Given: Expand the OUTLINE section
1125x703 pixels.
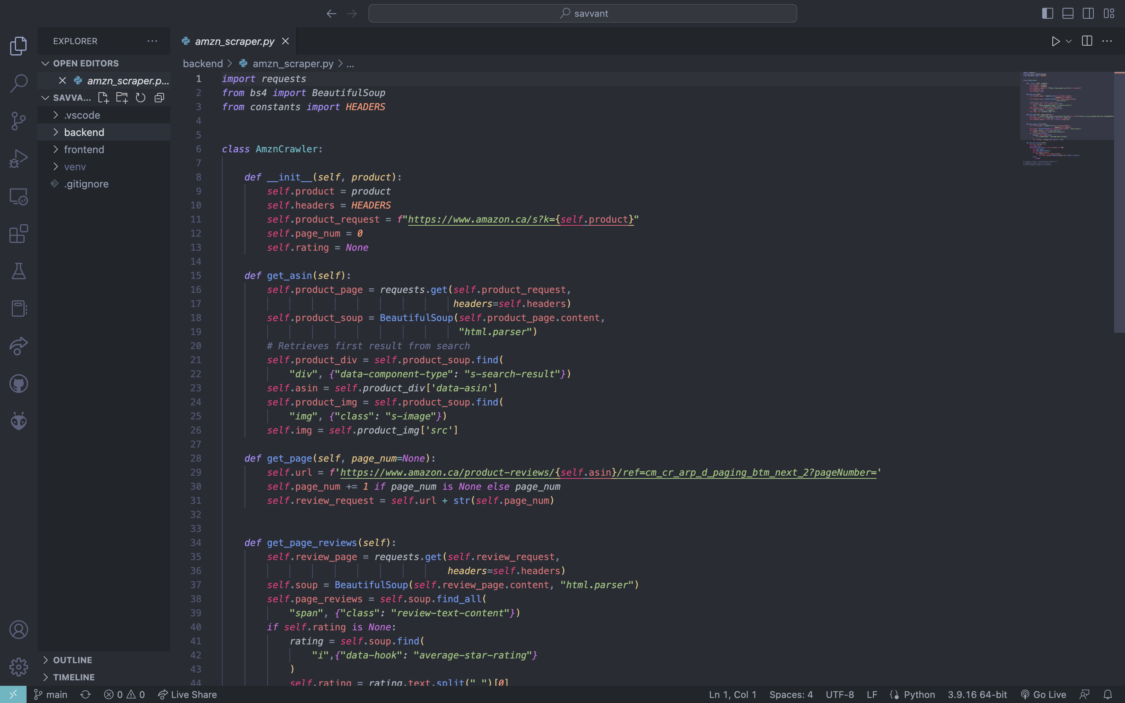Looking at the screenshot, I should pos(73,660).
